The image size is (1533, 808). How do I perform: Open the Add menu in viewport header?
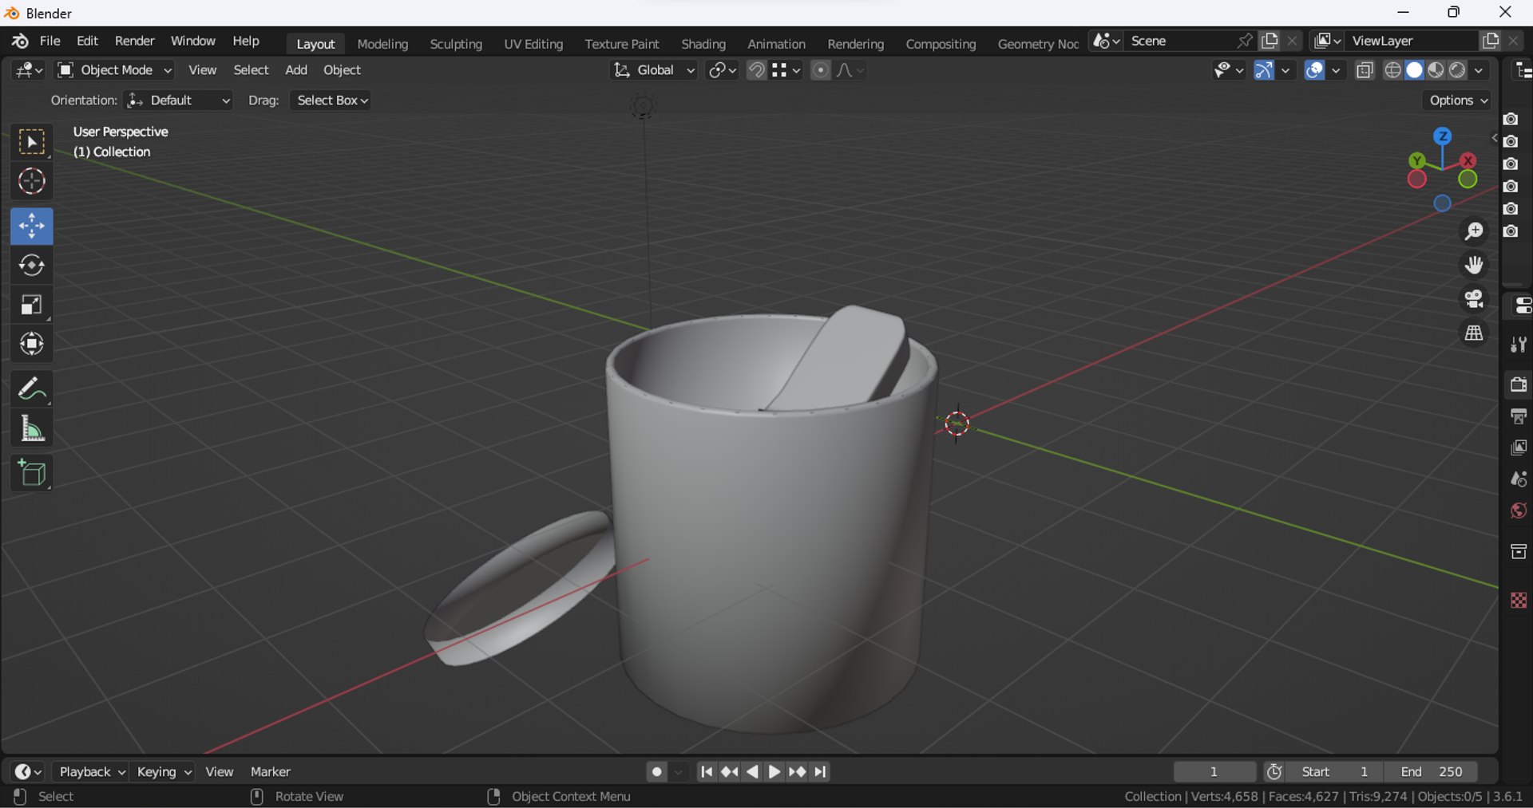click(296, 70)
